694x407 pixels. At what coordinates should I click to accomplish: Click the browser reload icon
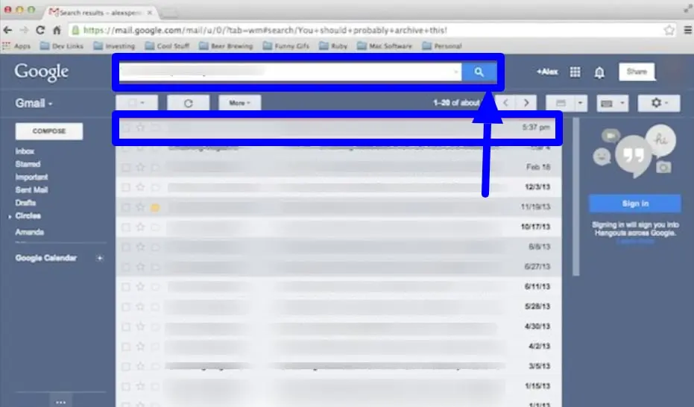(40, 30)
